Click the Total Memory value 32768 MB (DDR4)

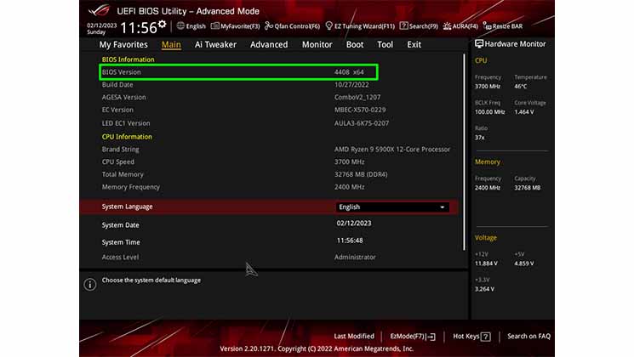pos(361,174)
